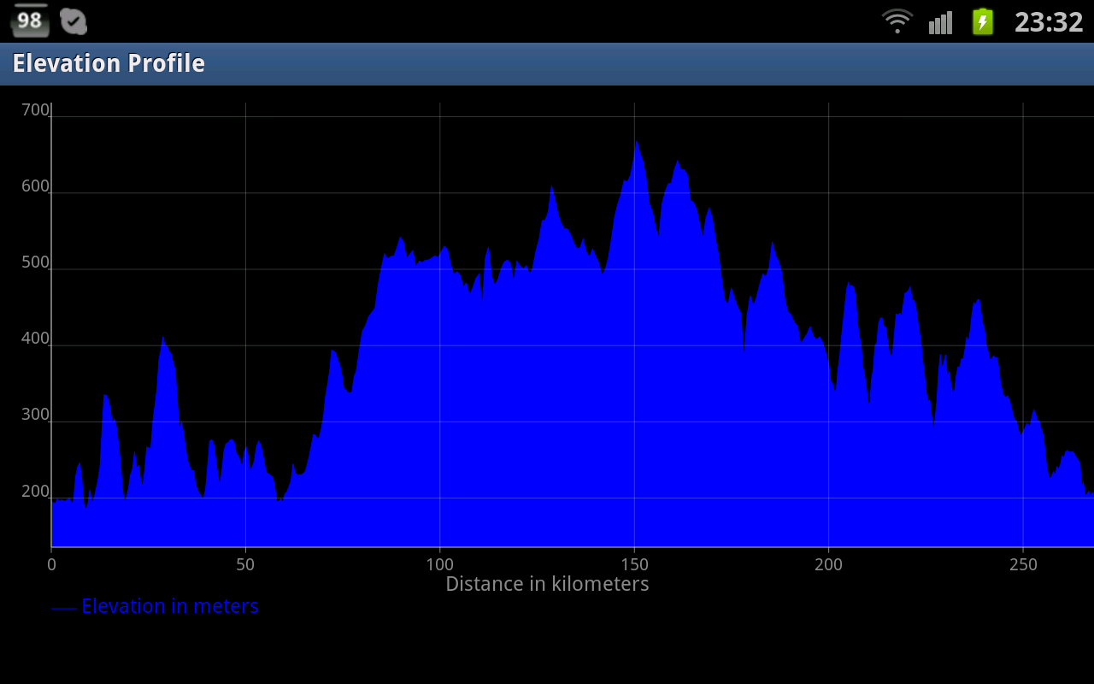This screenshot has height=684, width=1094.
Task: Tap the 700 elevation axis label
Action: click(x=35, y=109)
